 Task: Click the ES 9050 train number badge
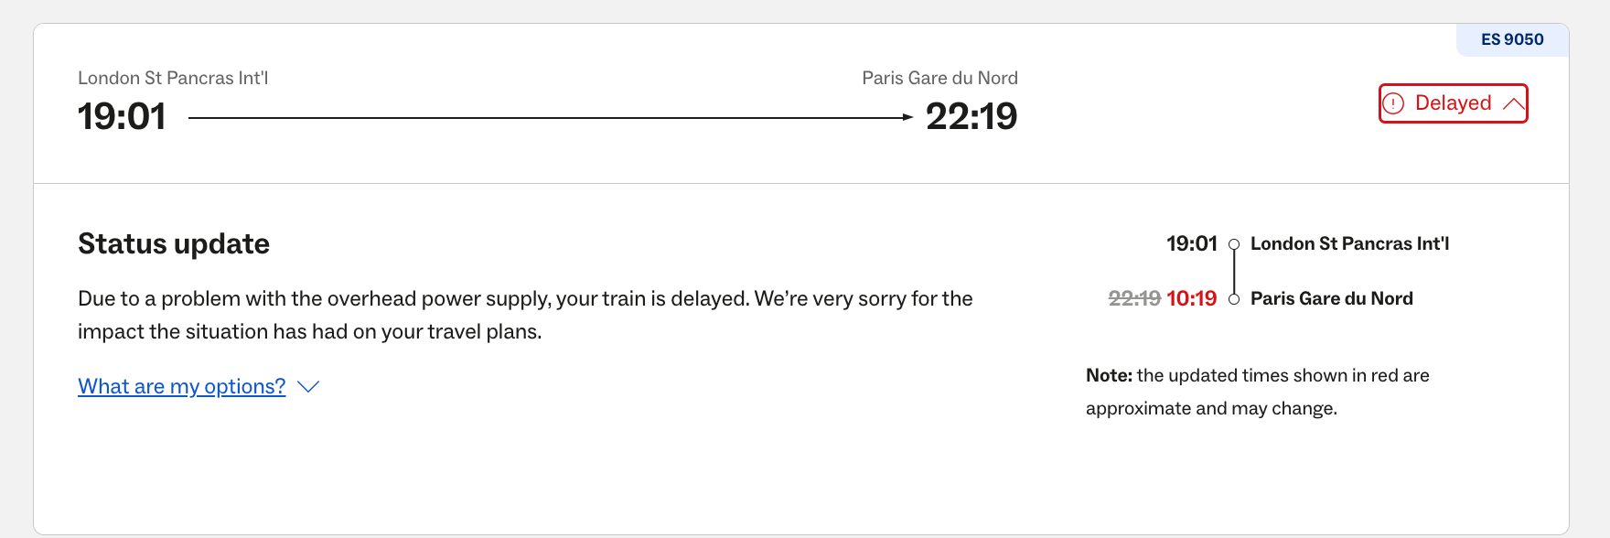pyautogui.click(x=1512, y=39)
